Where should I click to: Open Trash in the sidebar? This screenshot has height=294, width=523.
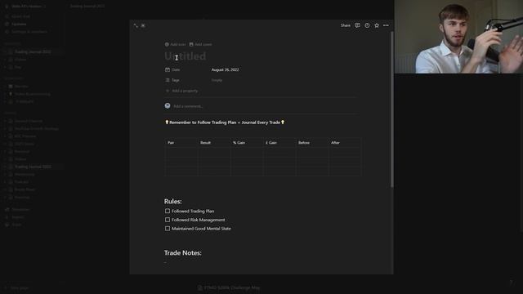pos(16,225)
